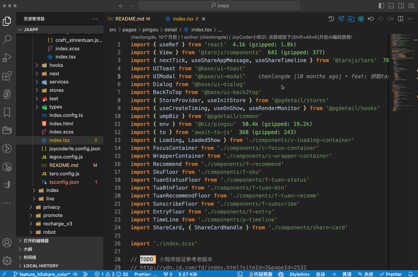Click errors and warnings count in status bar
Image resolution: width=418 pixels, height=277 pixels.
pyautogui.click(x=111, y=274)
